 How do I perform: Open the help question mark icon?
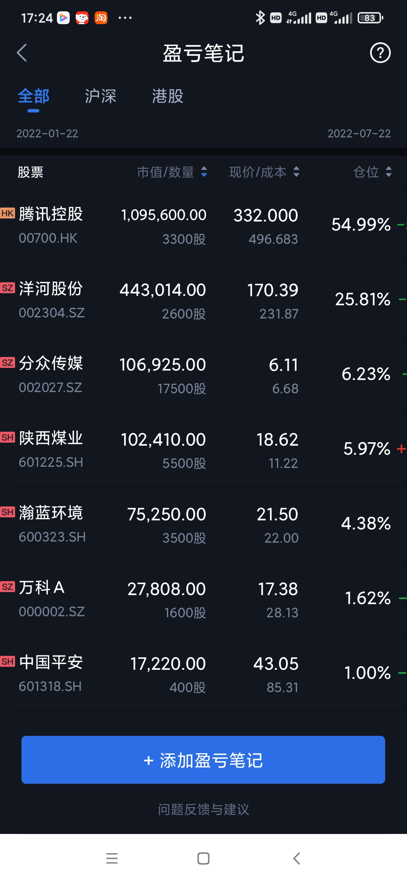coord(380,53)
